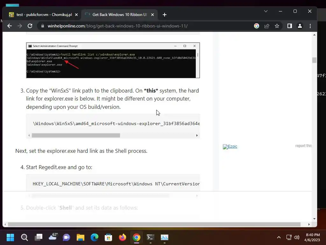This screenshot has width=326, height=245.
Task: Open Microsoft Store from the taskbar
Action: (x=108, y=237)
